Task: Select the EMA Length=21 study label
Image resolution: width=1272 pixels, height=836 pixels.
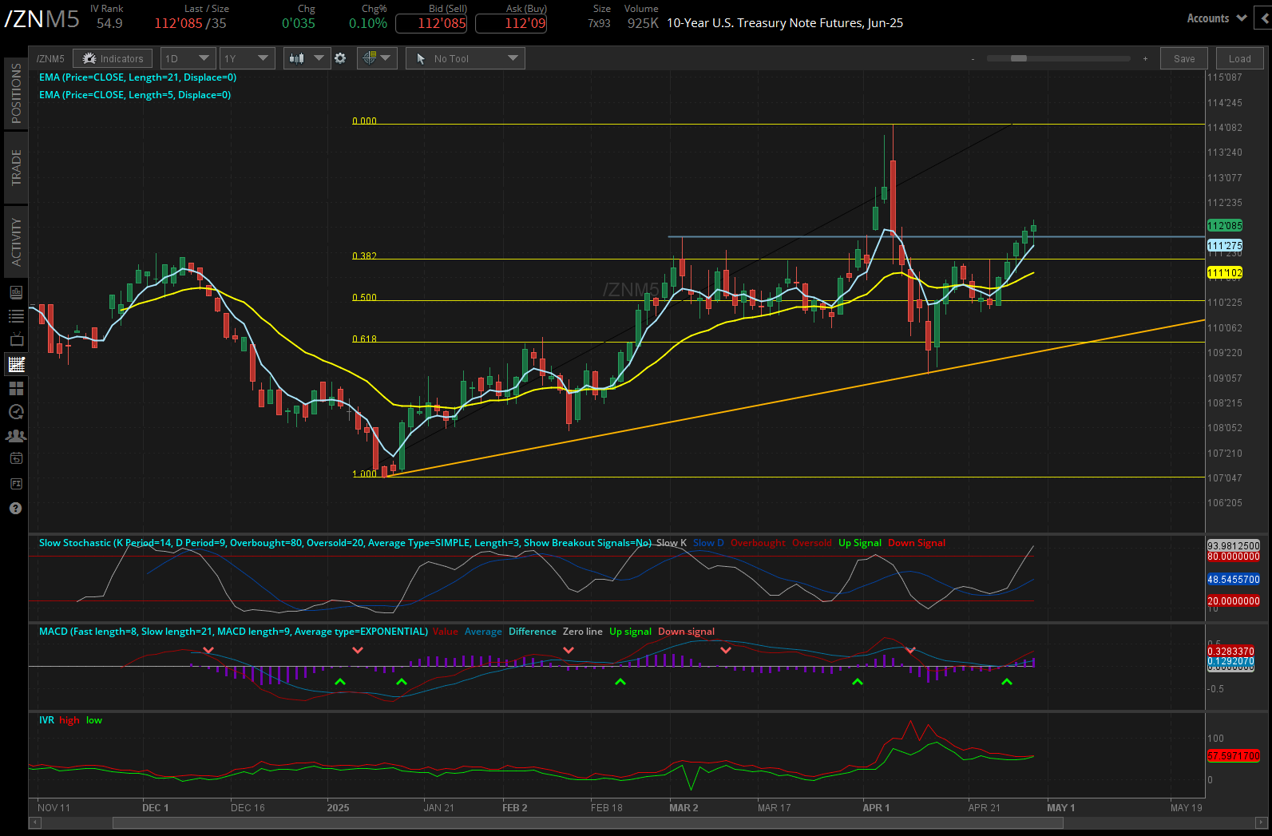Action: (x=137, y=77)
